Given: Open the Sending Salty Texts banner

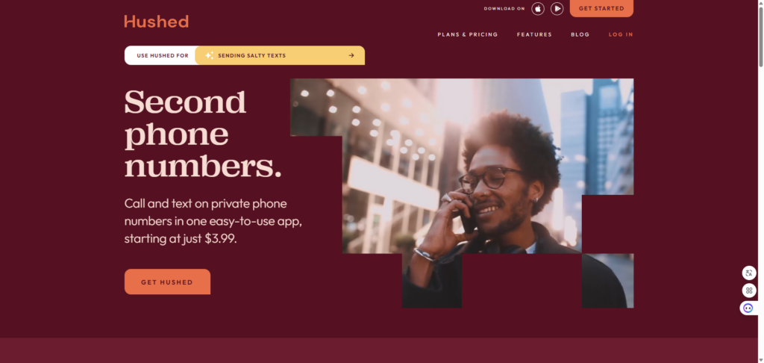Looking at the screenshot, I should 280,55.
